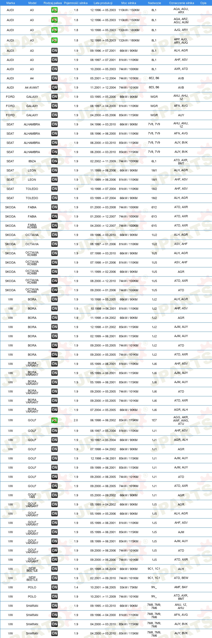The image size is (212, 638).
Task: Click the ON icon in the Skoda Fabia Kombi row
Action: point(54,226)
